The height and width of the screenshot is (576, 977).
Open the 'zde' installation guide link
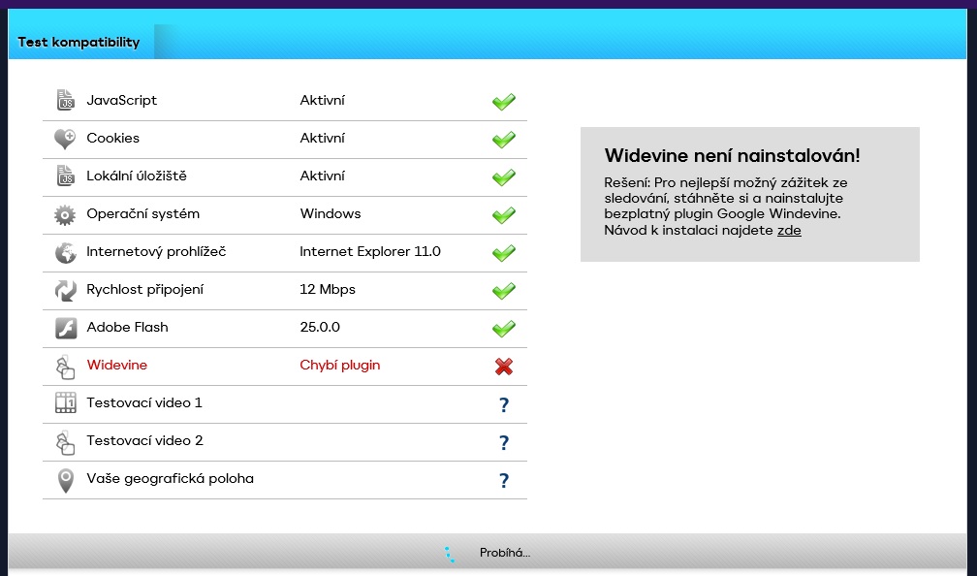point(789,231)
